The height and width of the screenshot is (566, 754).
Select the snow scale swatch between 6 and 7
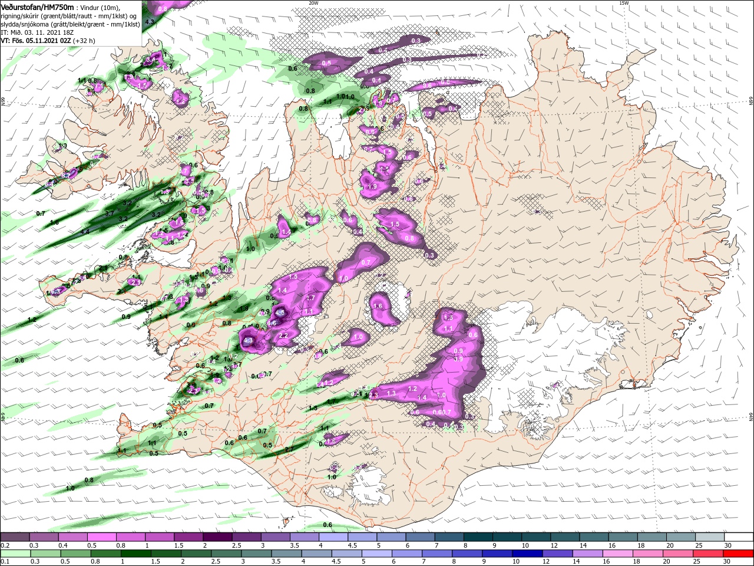pyautogui.click(x=419, y=537)
